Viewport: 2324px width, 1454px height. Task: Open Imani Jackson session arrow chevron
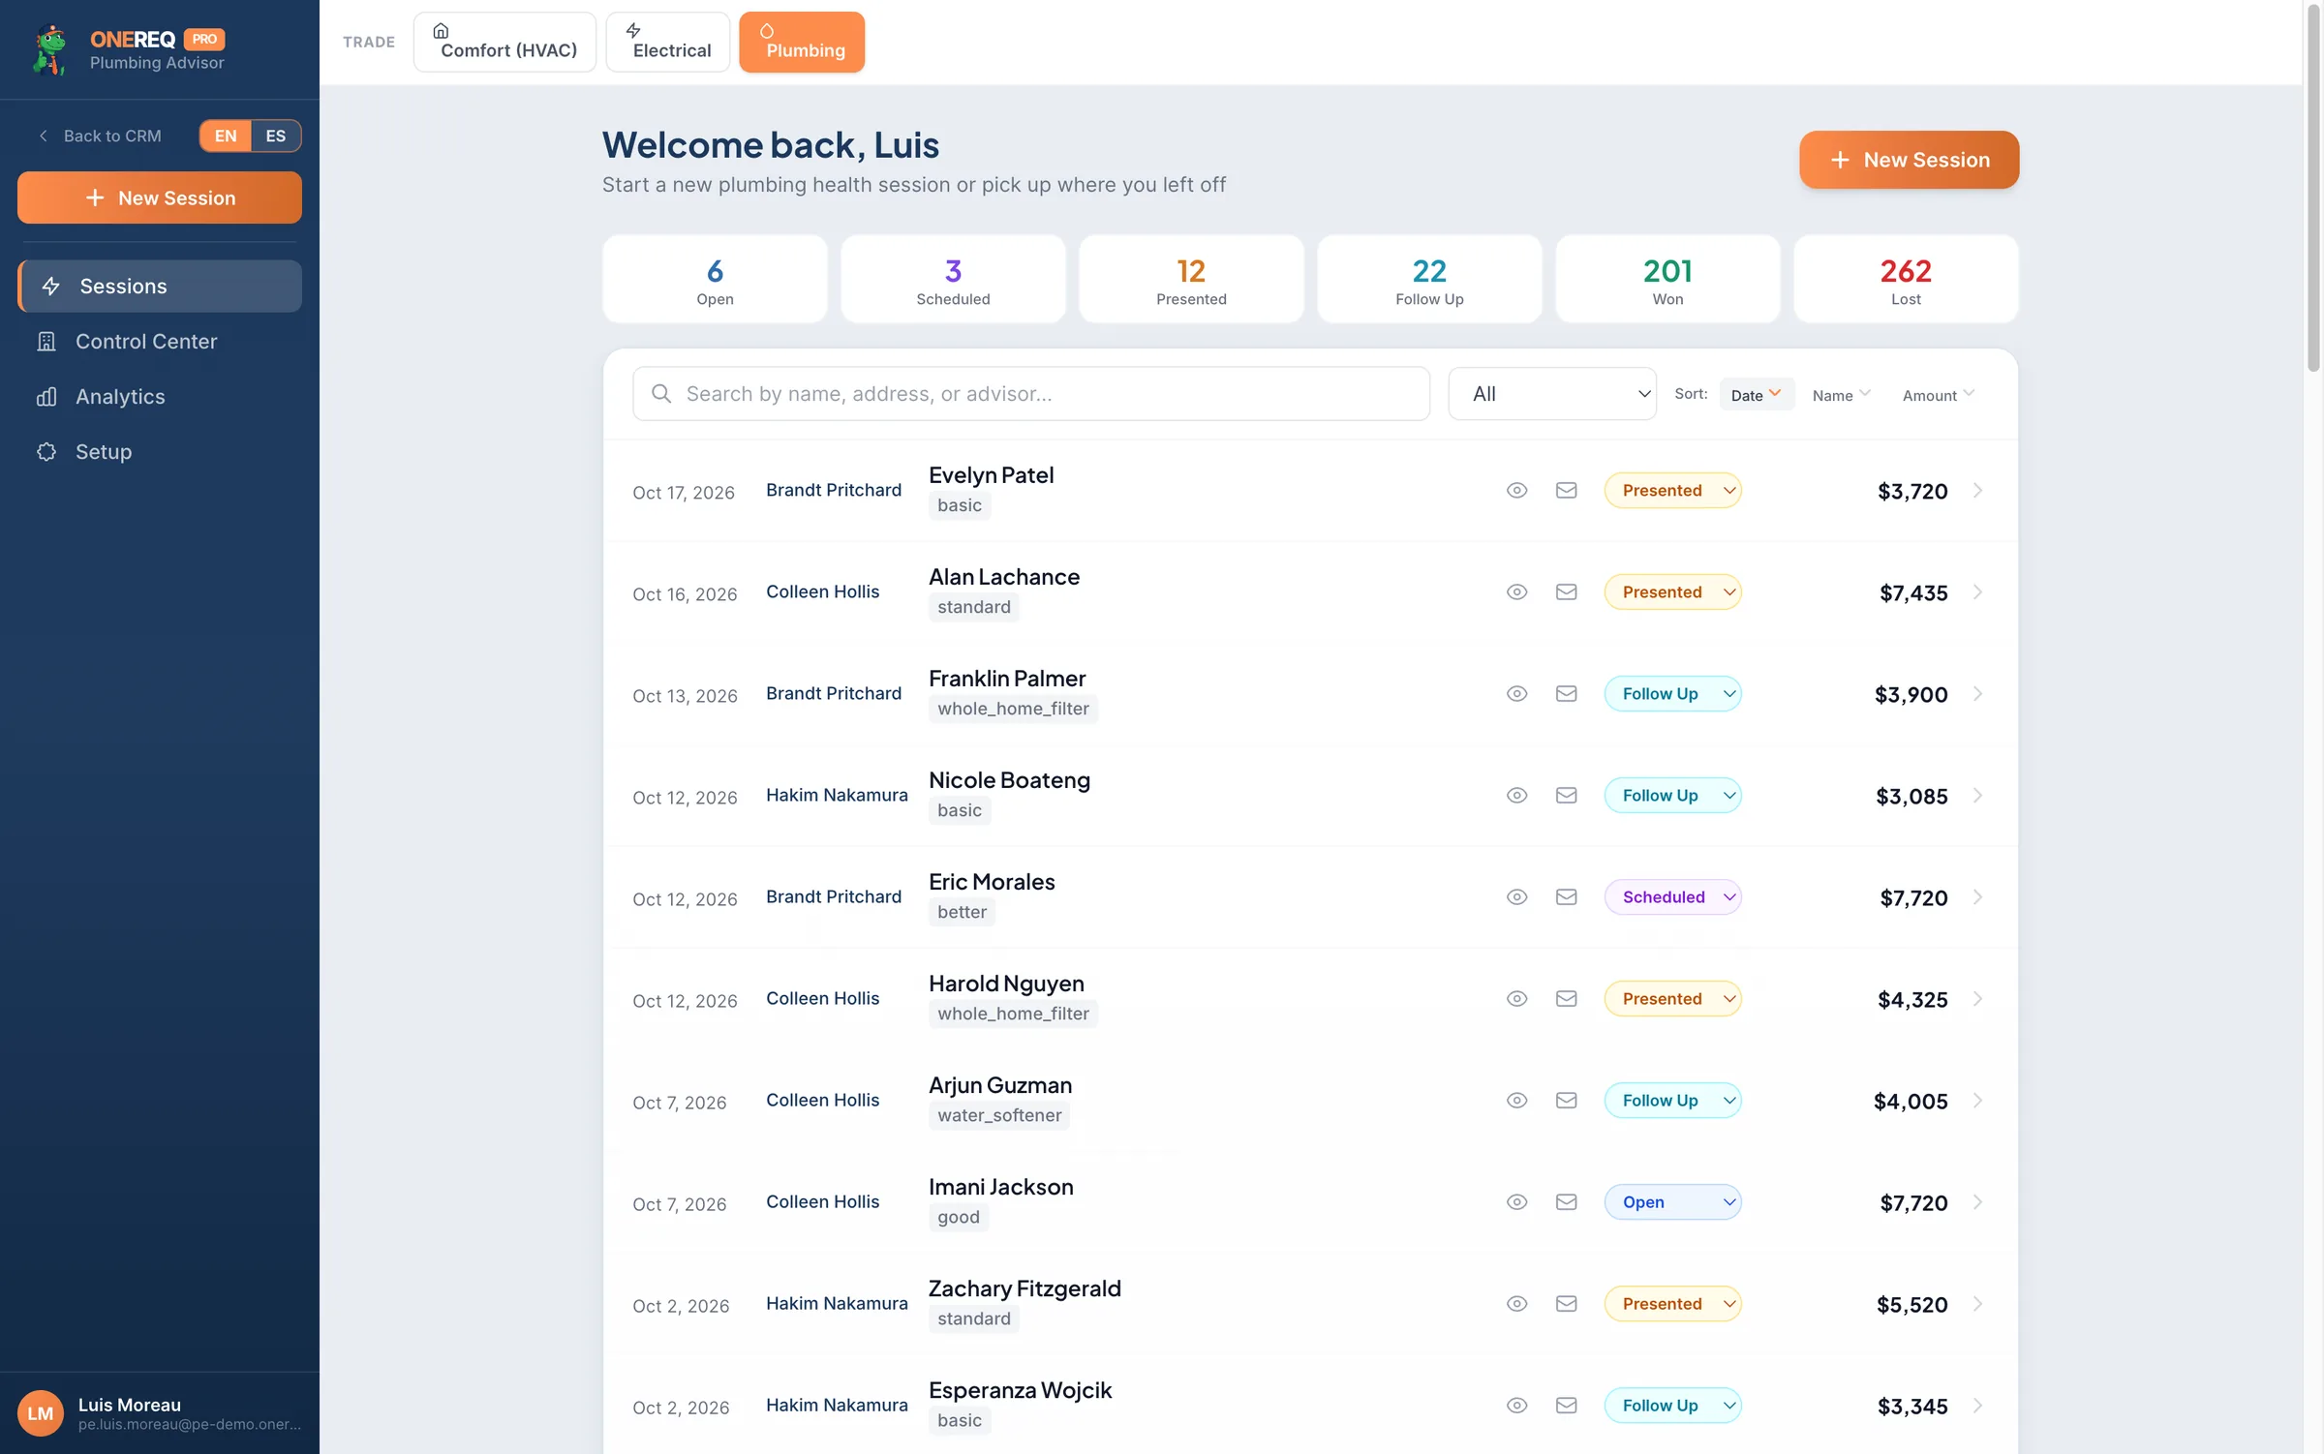1977,1202
